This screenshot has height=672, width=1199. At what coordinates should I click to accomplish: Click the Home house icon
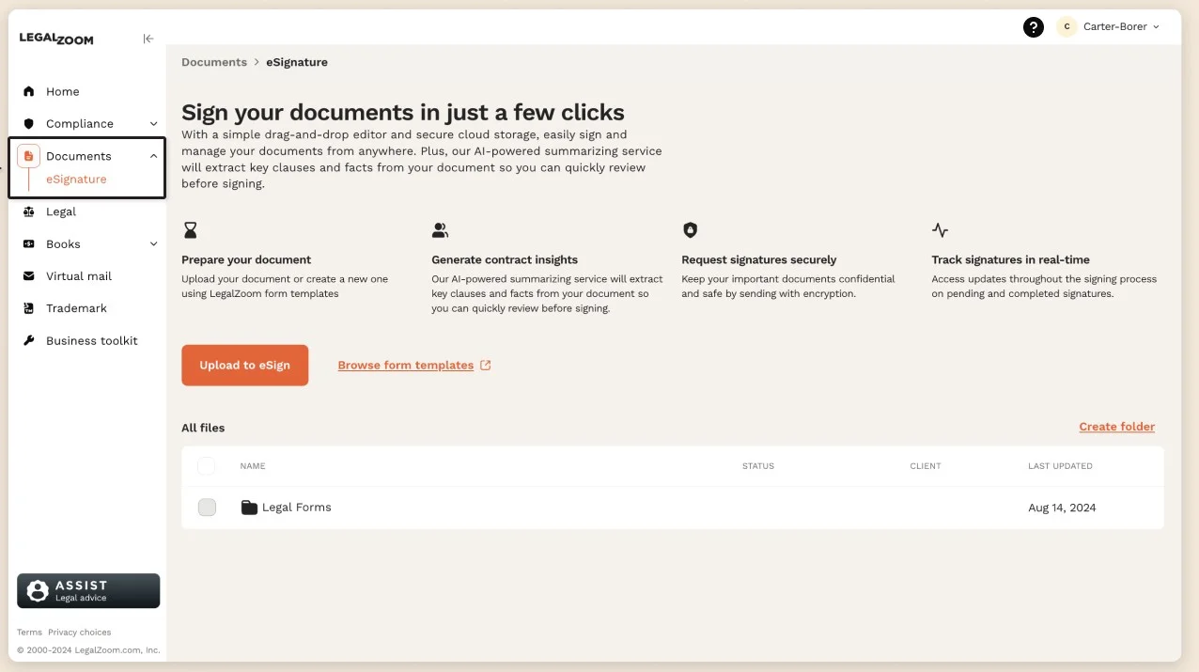[x=28, y=91]
